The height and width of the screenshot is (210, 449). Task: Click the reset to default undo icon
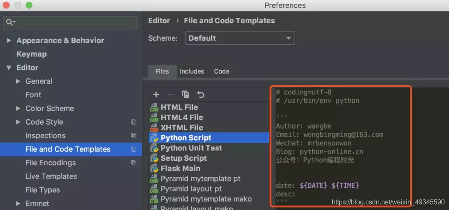pos(201,94)
